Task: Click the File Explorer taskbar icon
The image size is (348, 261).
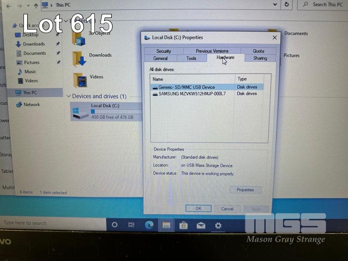Action: coord(166,225)
